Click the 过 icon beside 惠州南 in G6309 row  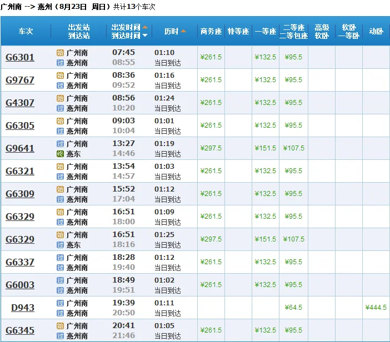point(60,199)
